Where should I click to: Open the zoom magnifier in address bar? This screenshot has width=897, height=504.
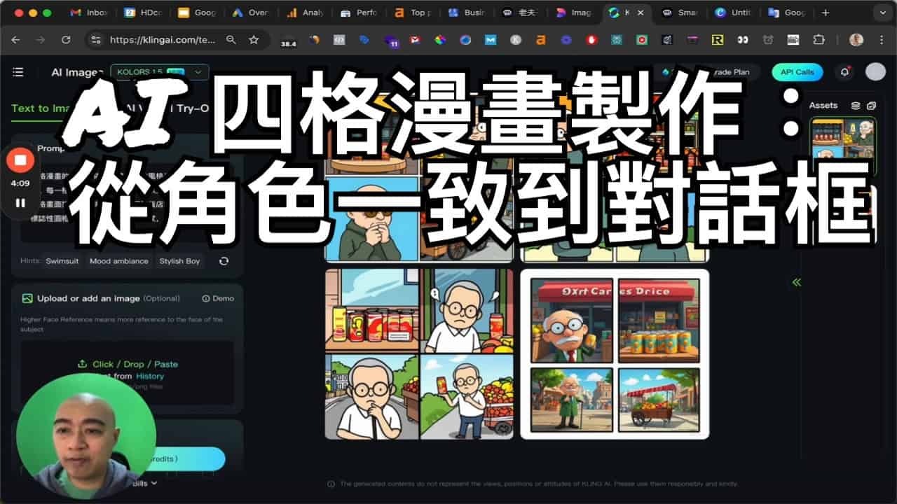click(x=231, y=40)
